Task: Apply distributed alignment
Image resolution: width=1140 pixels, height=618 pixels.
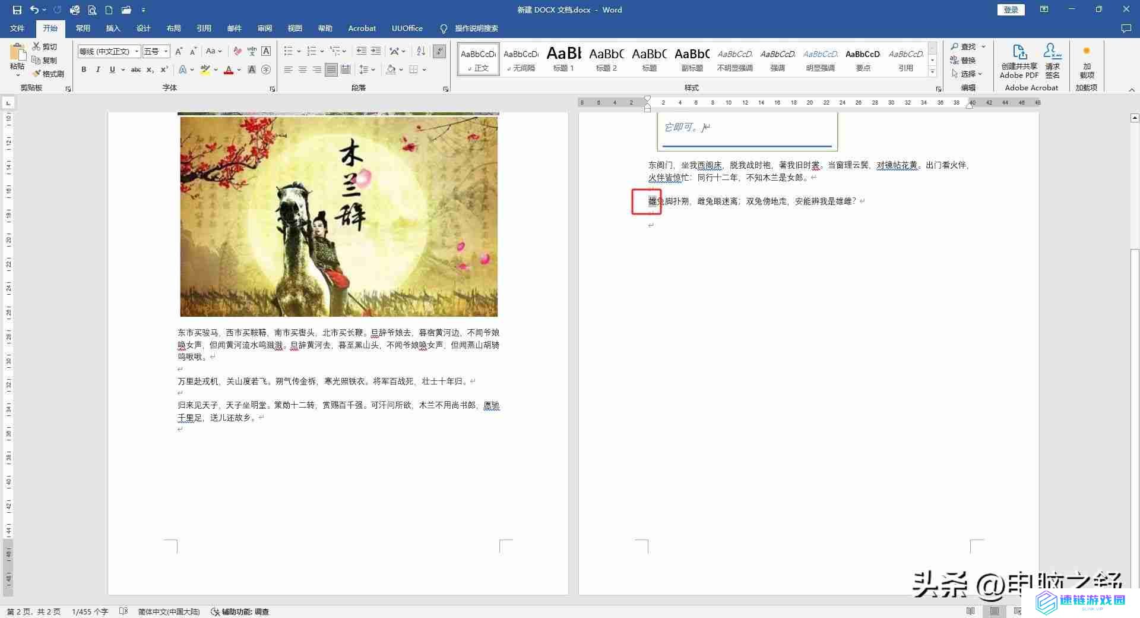Action: point(346,70)
